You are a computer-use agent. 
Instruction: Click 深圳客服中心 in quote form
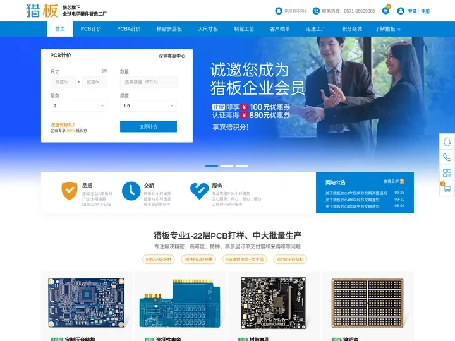172,56
